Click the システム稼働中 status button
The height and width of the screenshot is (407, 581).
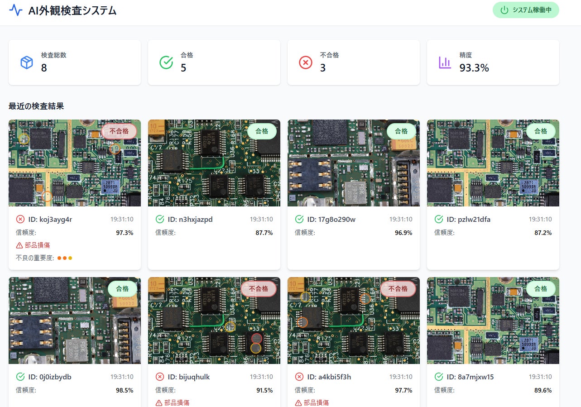click(526, 10)
